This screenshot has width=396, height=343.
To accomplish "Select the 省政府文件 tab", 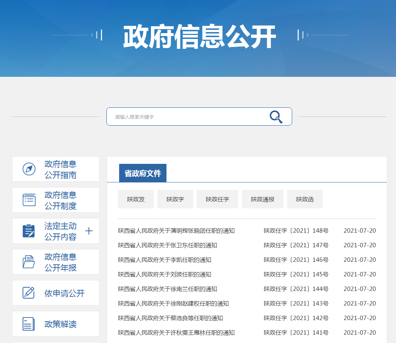I will point(142,173).
